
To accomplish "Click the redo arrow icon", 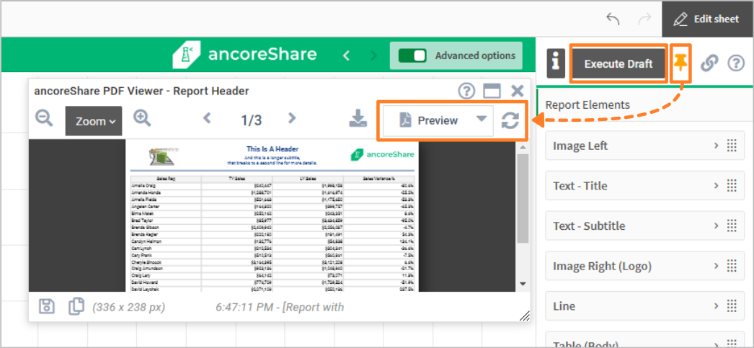I will (644, 19).
